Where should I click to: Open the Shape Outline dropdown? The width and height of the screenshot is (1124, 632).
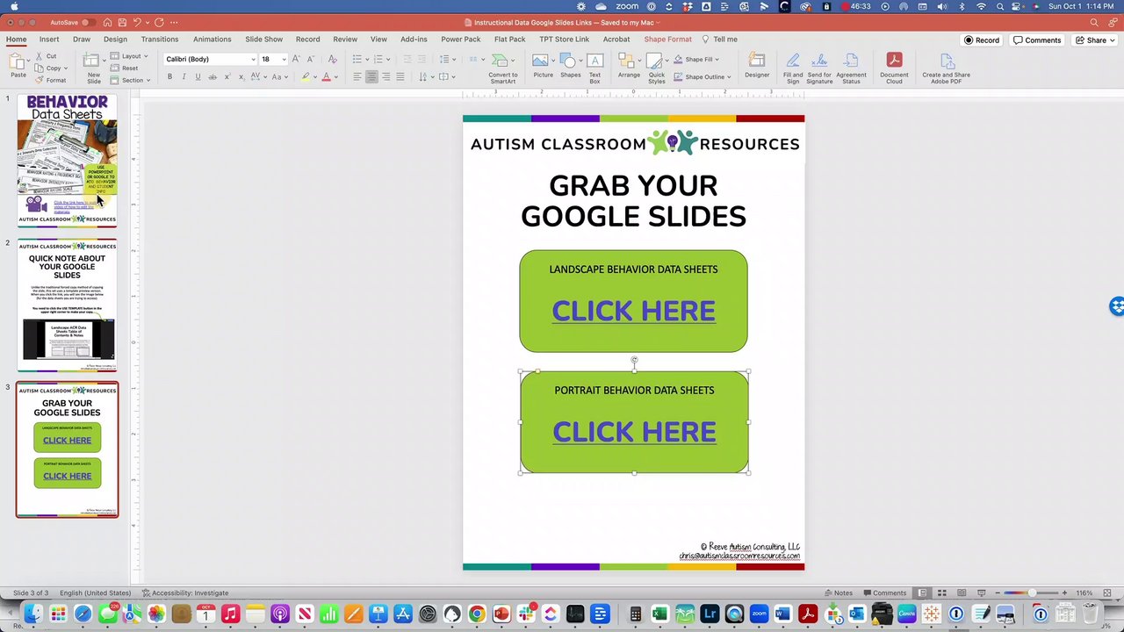pos(729,77)
